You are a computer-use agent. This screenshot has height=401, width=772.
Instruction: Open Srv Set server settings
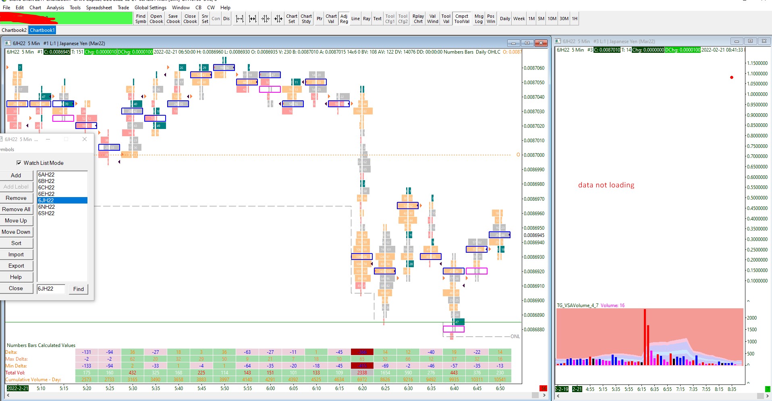click(205, 19)
